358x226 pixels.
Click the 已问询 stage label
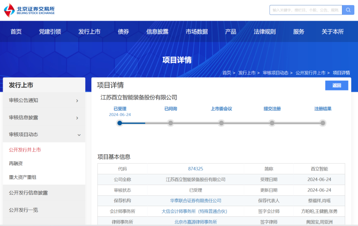click(x=171, y=109)
